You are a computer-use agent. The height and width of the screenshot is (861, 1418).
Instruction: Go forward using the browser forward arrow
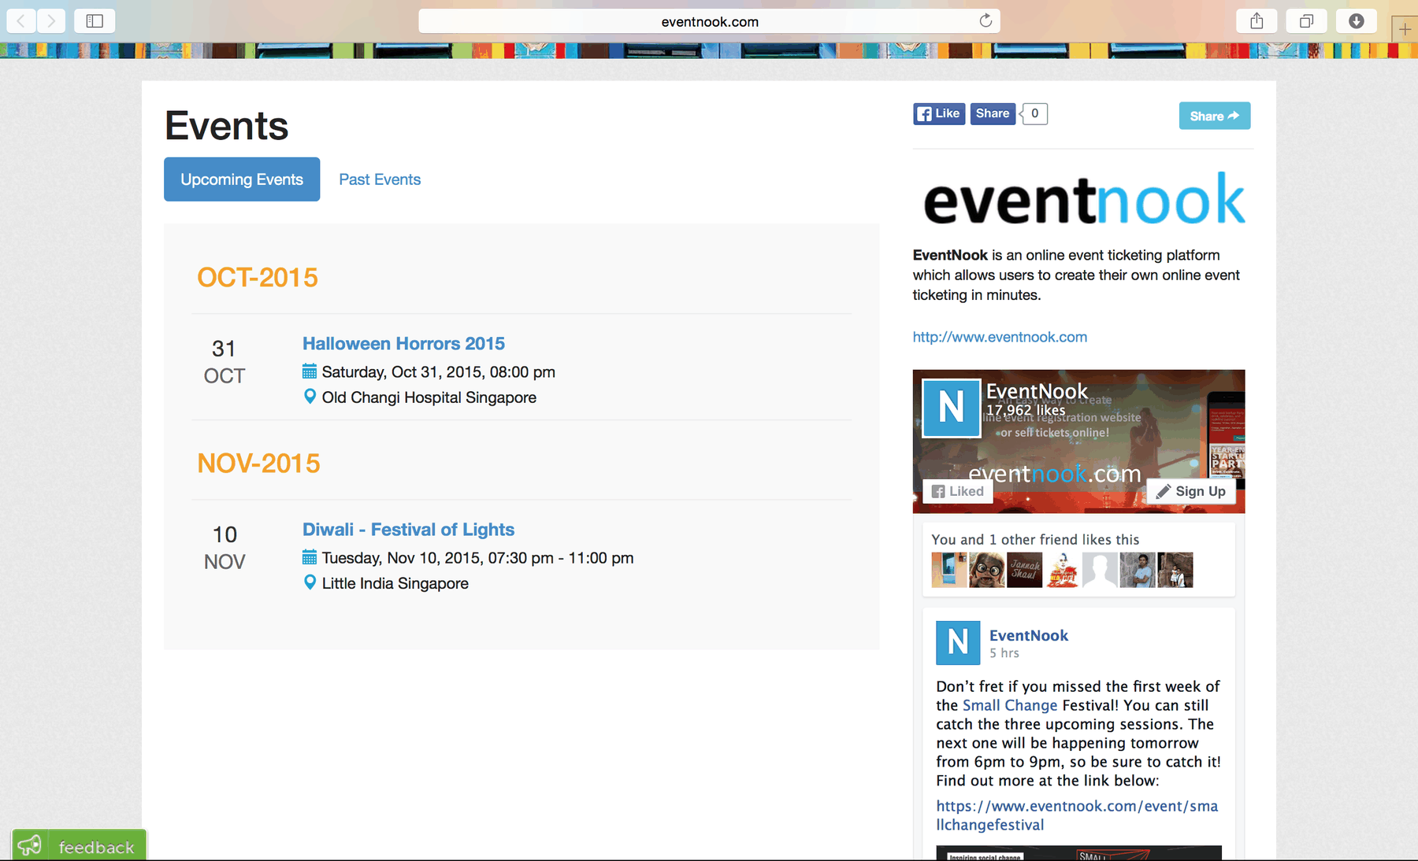[x=51, y=20]
